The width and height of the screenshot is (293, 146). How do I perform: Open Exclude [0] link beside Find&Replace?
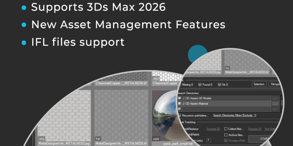point(213,129)
